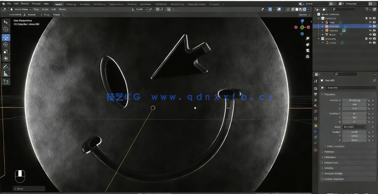This screenshot has width=378, height=194.
Task: Click the search field in the Outliner
Action: click(343, 9)
